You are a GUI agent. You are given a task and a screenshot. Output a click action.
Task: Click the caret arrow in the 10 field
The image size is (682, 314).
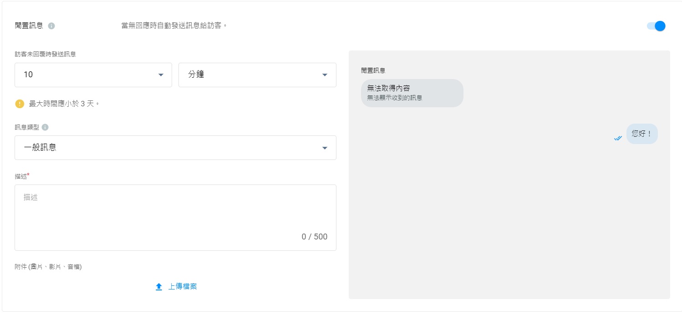coord(161,75)
